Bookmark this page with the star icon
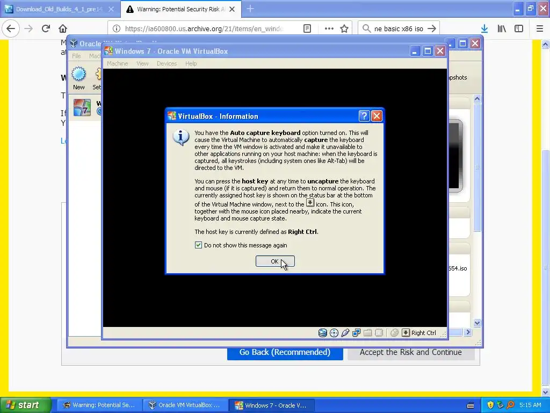 [344, 29]
